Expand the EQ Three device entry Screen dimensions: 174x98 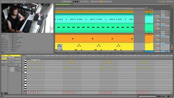point(11,34)
